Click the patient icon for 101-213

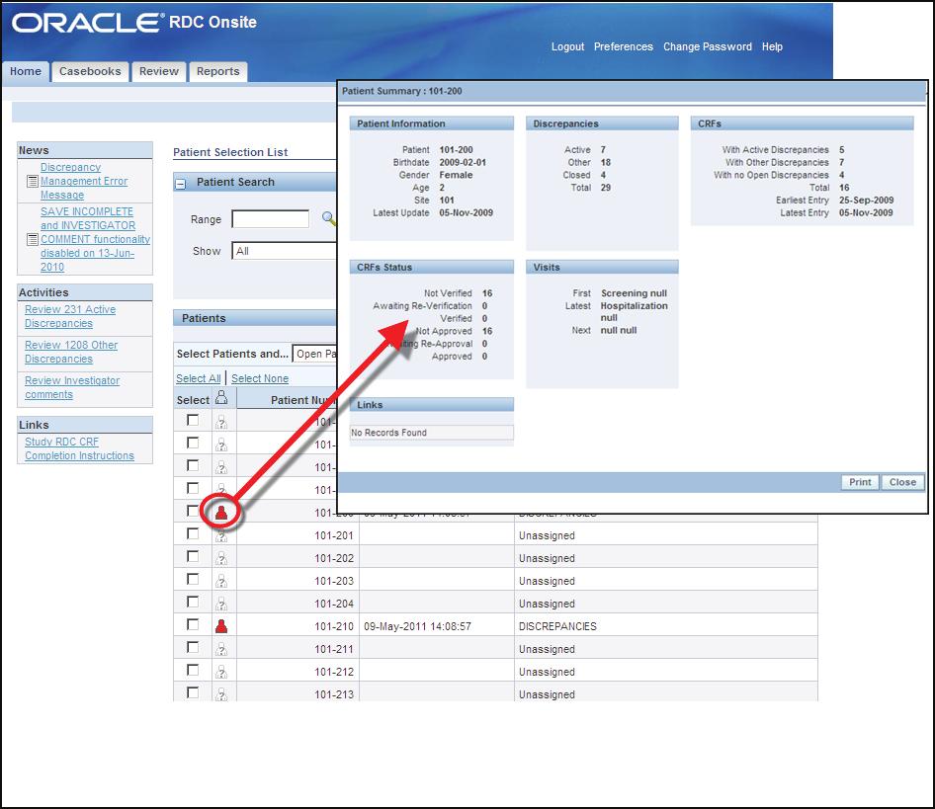[x=221, y=694]
